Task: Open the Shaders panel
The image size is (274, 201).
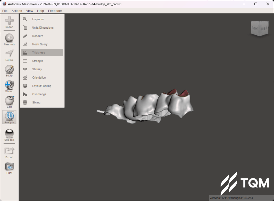Action: tap(9, 134)
